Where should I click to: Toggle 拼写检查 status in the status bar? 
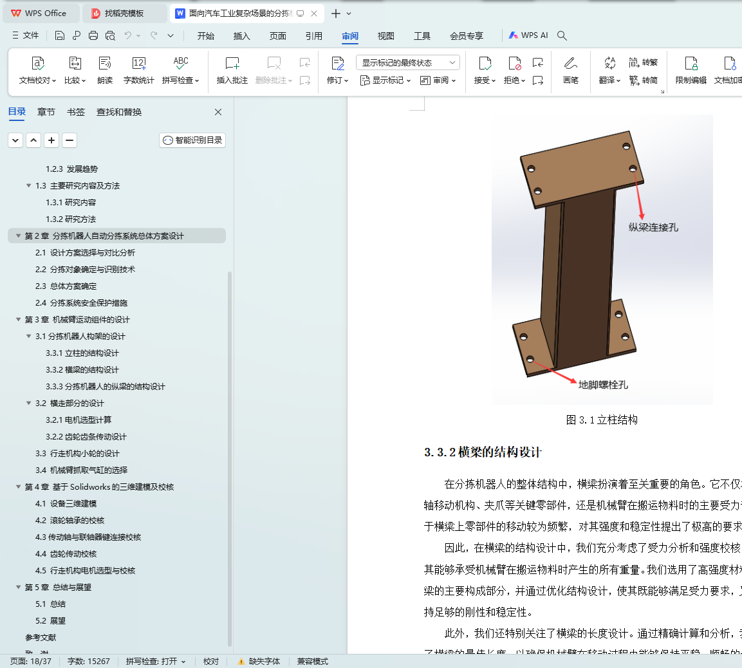pyautogui.click(x=156, y=661)
